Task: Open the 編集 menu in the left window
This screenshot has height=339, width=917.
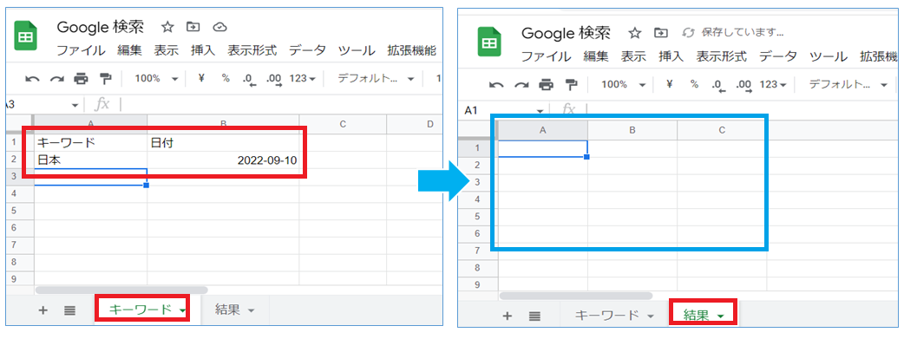Action: coord(129,51)
